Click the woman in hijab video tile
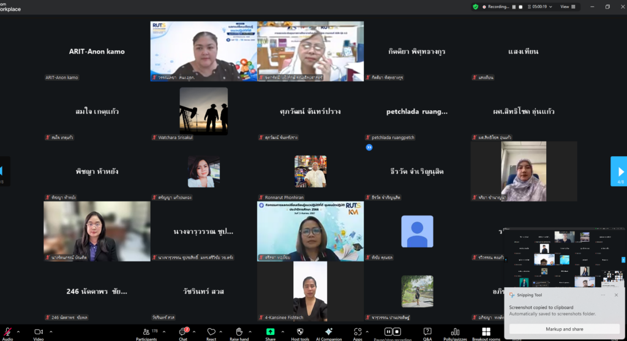 524,171
